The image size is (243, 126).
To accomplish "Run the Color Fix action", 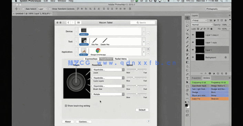I will click(x=200, y=99).
